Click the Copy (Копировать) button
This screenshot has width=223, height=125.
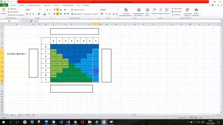(13, 12)
